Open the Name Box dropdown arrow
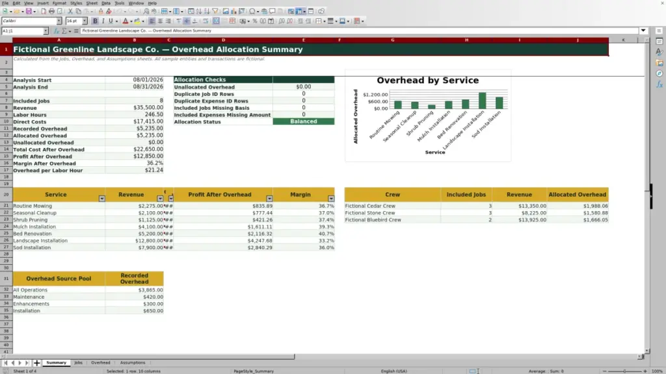Image resolution: width=666 pixels, height=374 pixels. click(46, 31)
